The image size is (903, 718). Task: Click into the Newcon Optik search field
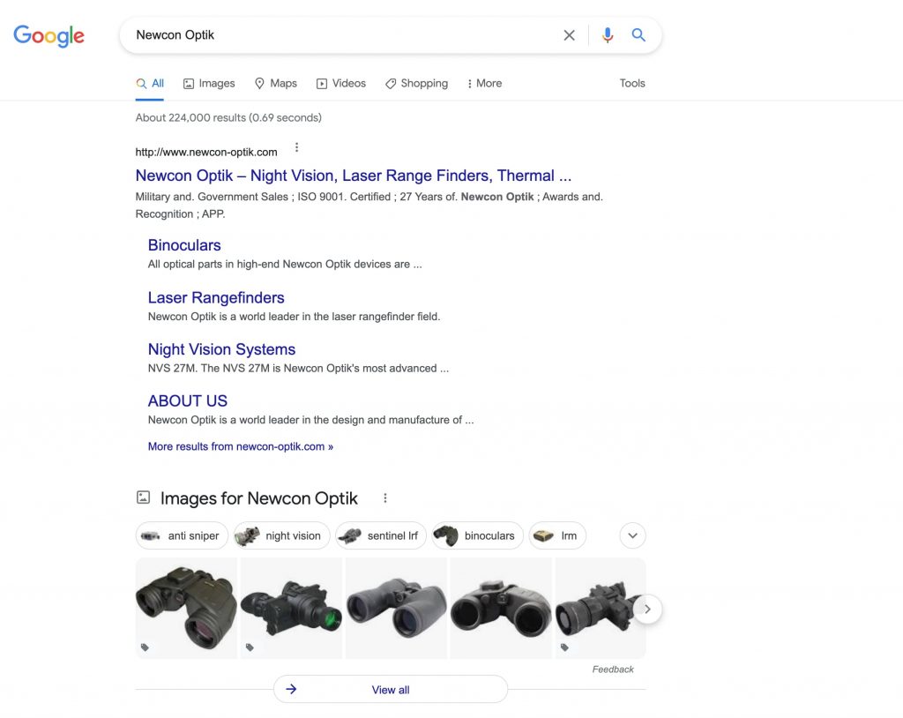[x=340, y=35]
